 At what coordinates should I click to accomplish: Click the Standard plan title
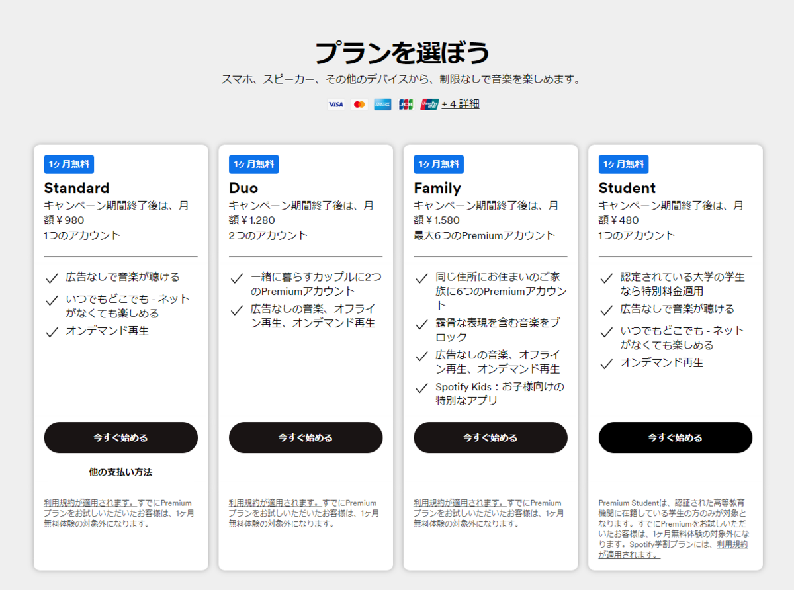pyautogui.click(x=77, y=188)
